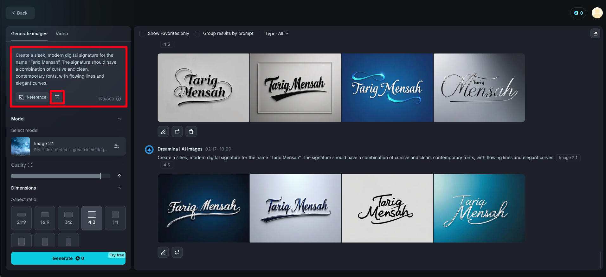Click the Image 2.1 tag beside the prompt

(568, 158)
